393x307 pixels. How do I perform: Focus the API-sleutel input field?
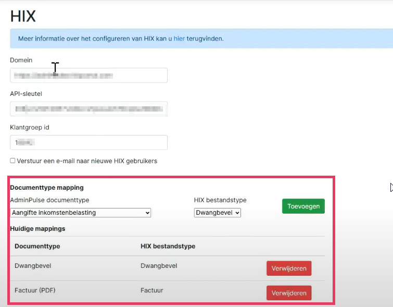pyautogui.click(x=88, y=109)
